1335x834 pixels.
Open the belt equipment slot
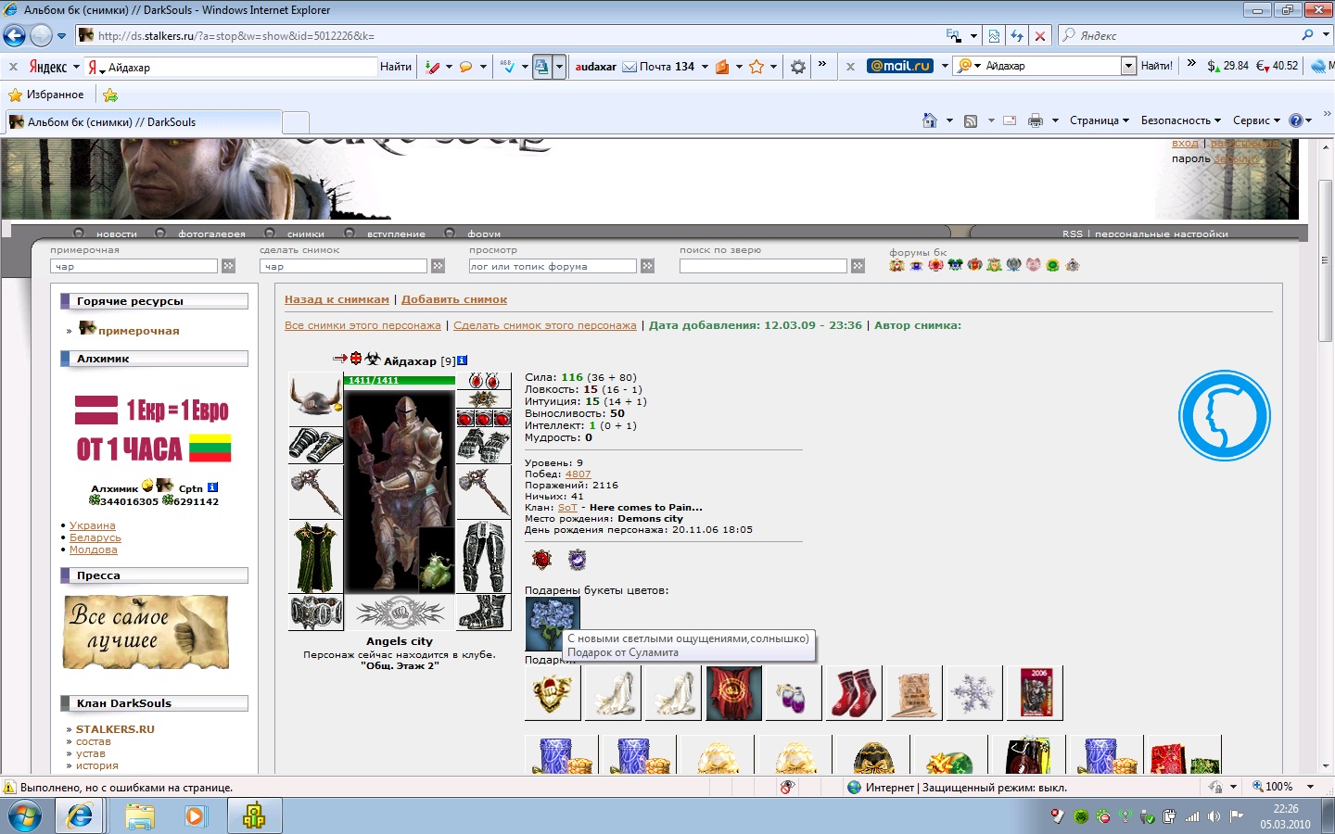tap(316, 613)
